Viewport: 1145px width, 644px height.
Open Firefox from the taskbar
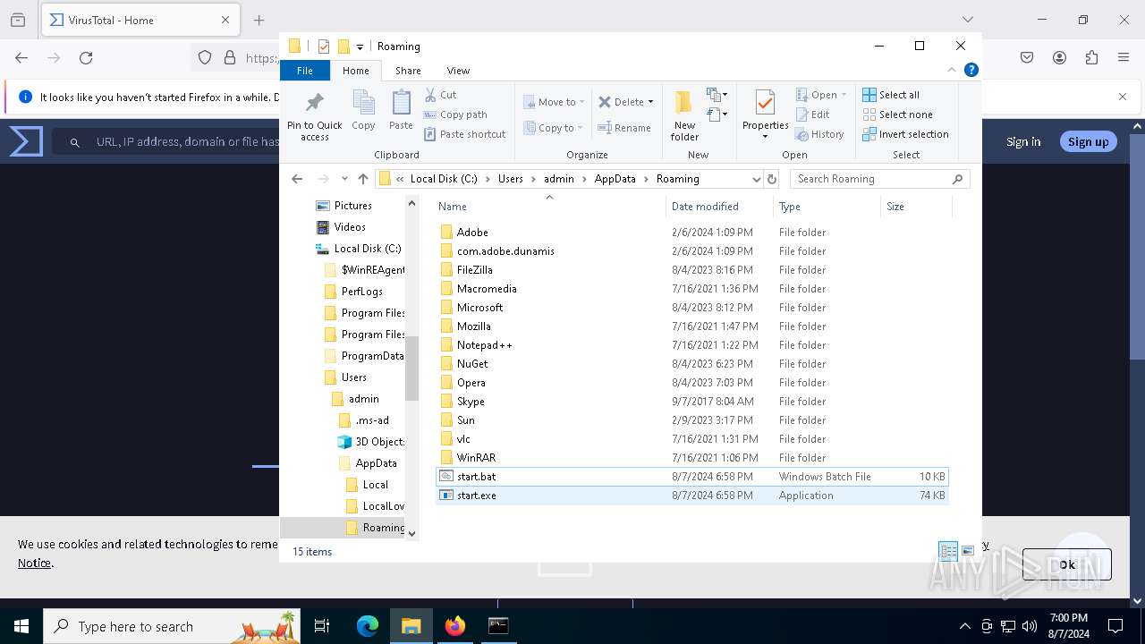point(454,626)
